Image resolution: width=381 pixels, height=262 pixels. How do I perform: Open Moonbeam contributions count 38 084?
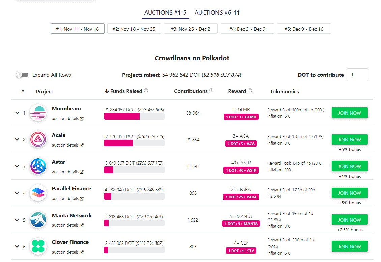[193, 113]
